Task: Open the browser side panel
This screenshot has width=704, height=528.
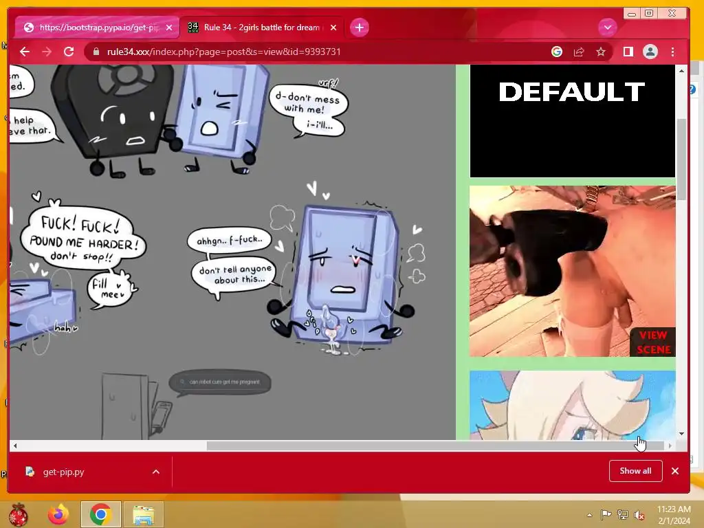Action: coord(628,52)
